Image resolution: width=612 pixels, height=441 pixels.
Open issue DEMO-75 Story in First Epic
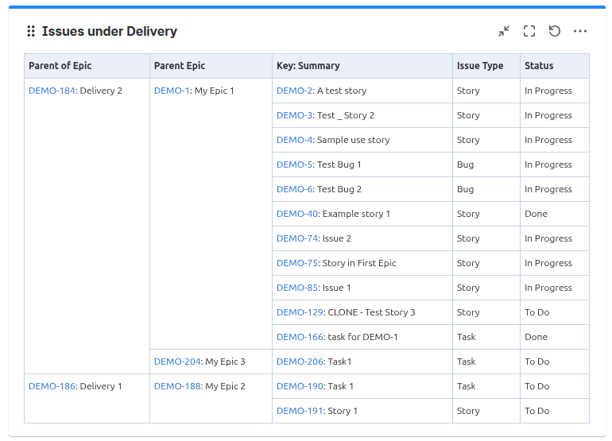297,263
